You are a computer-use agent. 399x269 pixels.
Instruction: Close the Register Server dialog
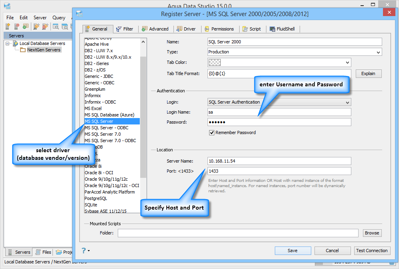point(389,12)
